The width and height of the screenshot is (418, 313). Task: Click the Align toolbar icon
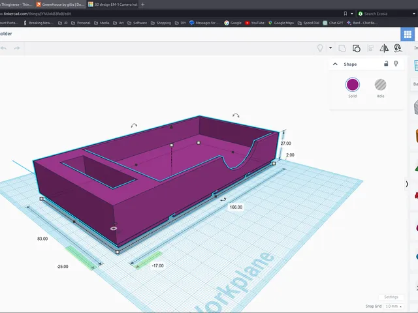pyautogui.click(x=370, y=48)
